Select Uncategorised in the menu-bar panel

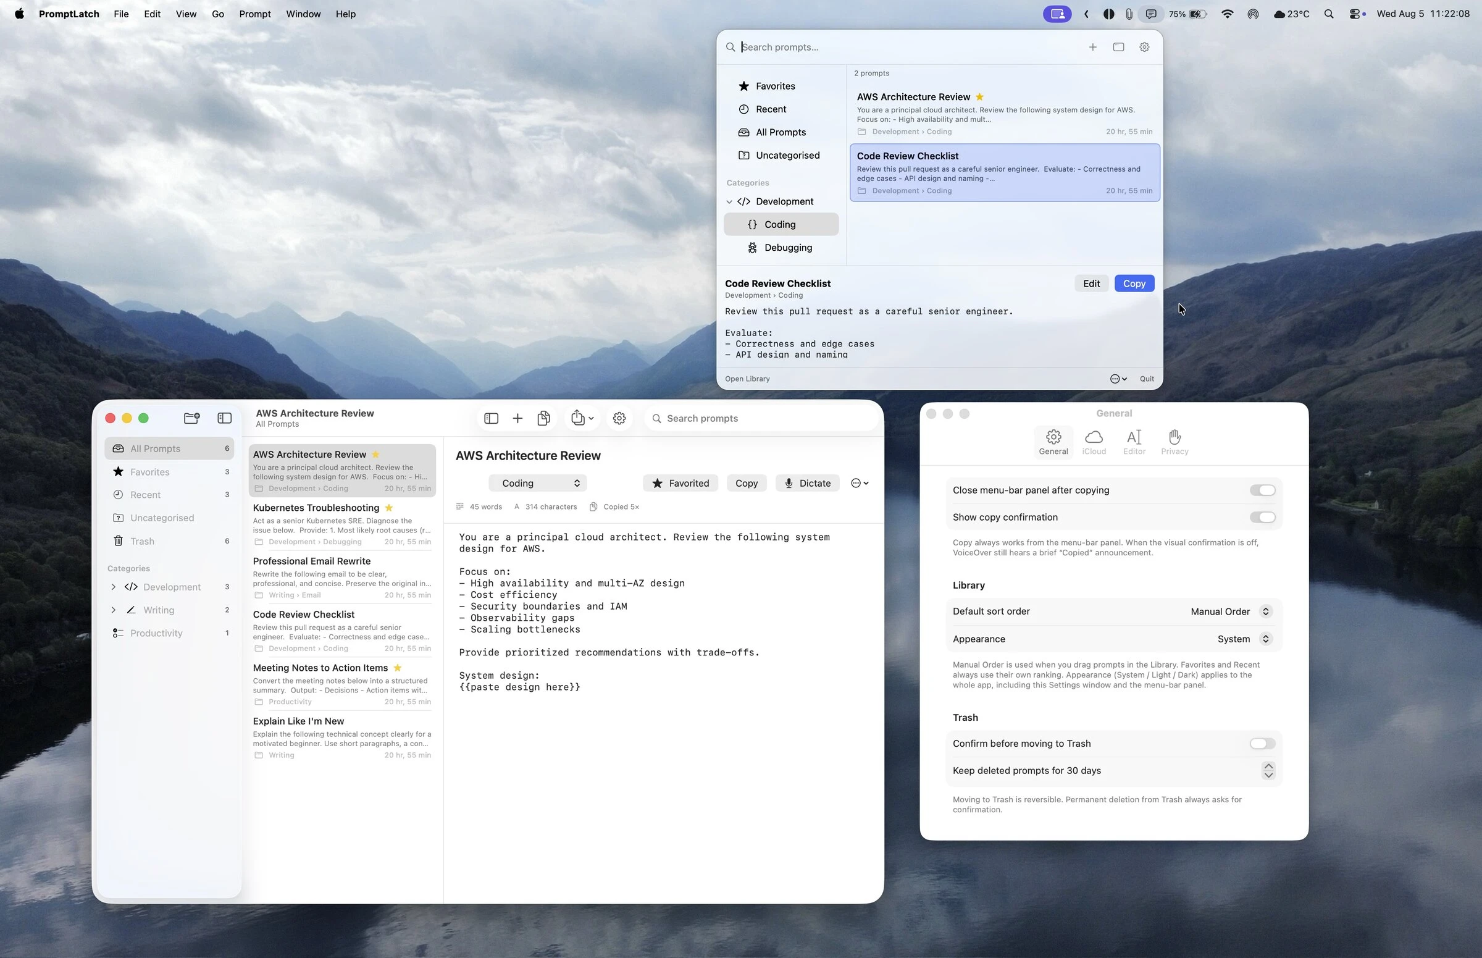click(781, 155)
